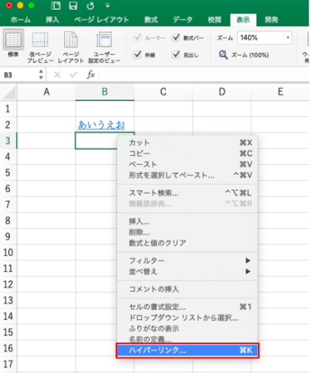
Task: Click the fx insert function icon
Action: coord(90,75)
